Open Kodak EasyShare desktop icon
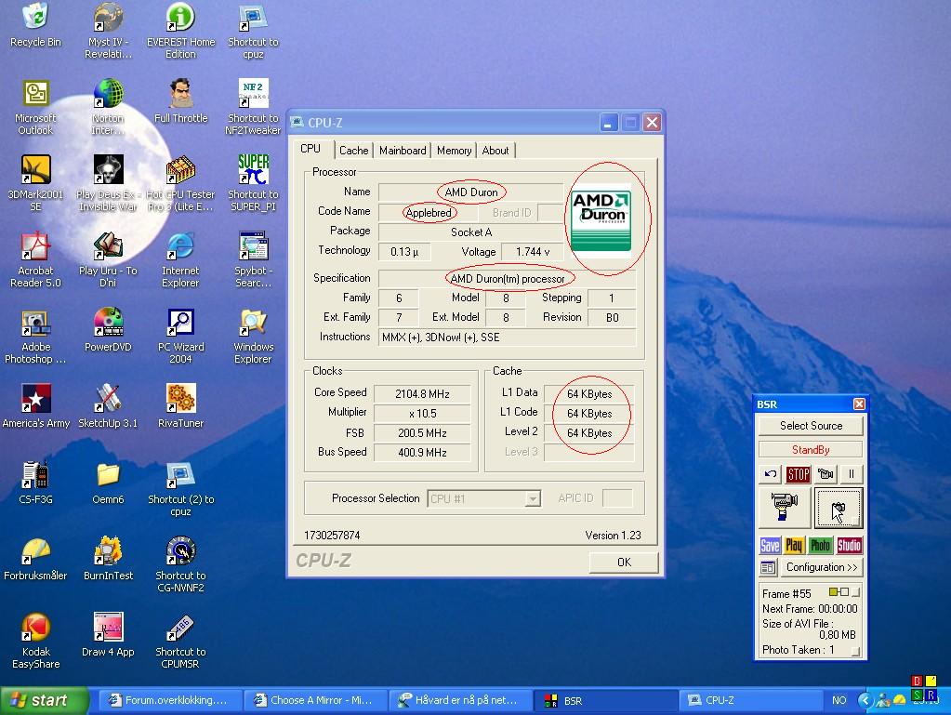Viewport: 951px width, 715px height. [35, 641]
